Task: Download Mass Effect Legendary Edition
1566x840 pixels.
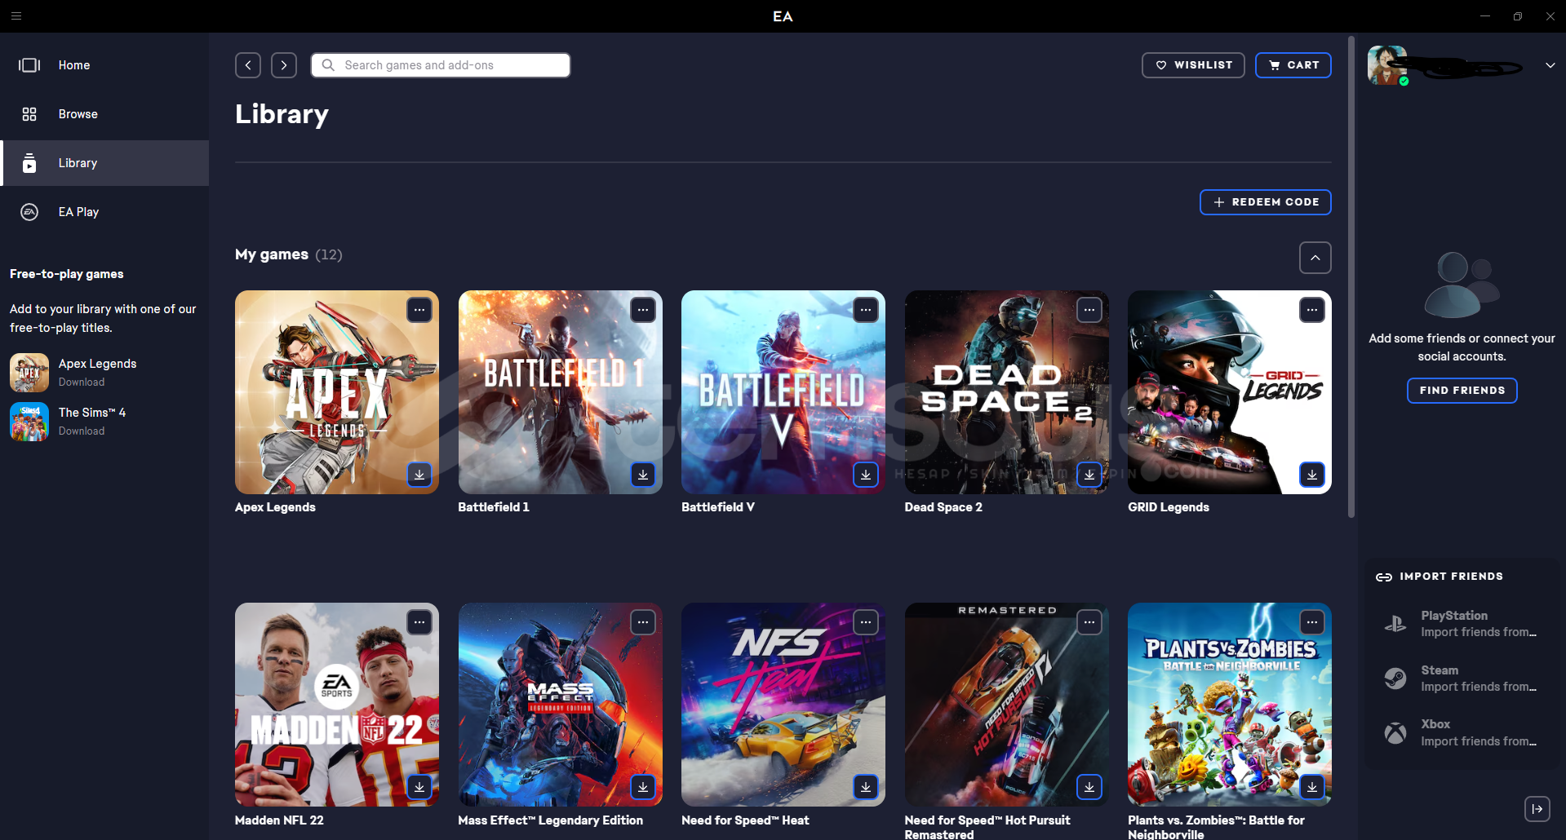Action: 643,787
